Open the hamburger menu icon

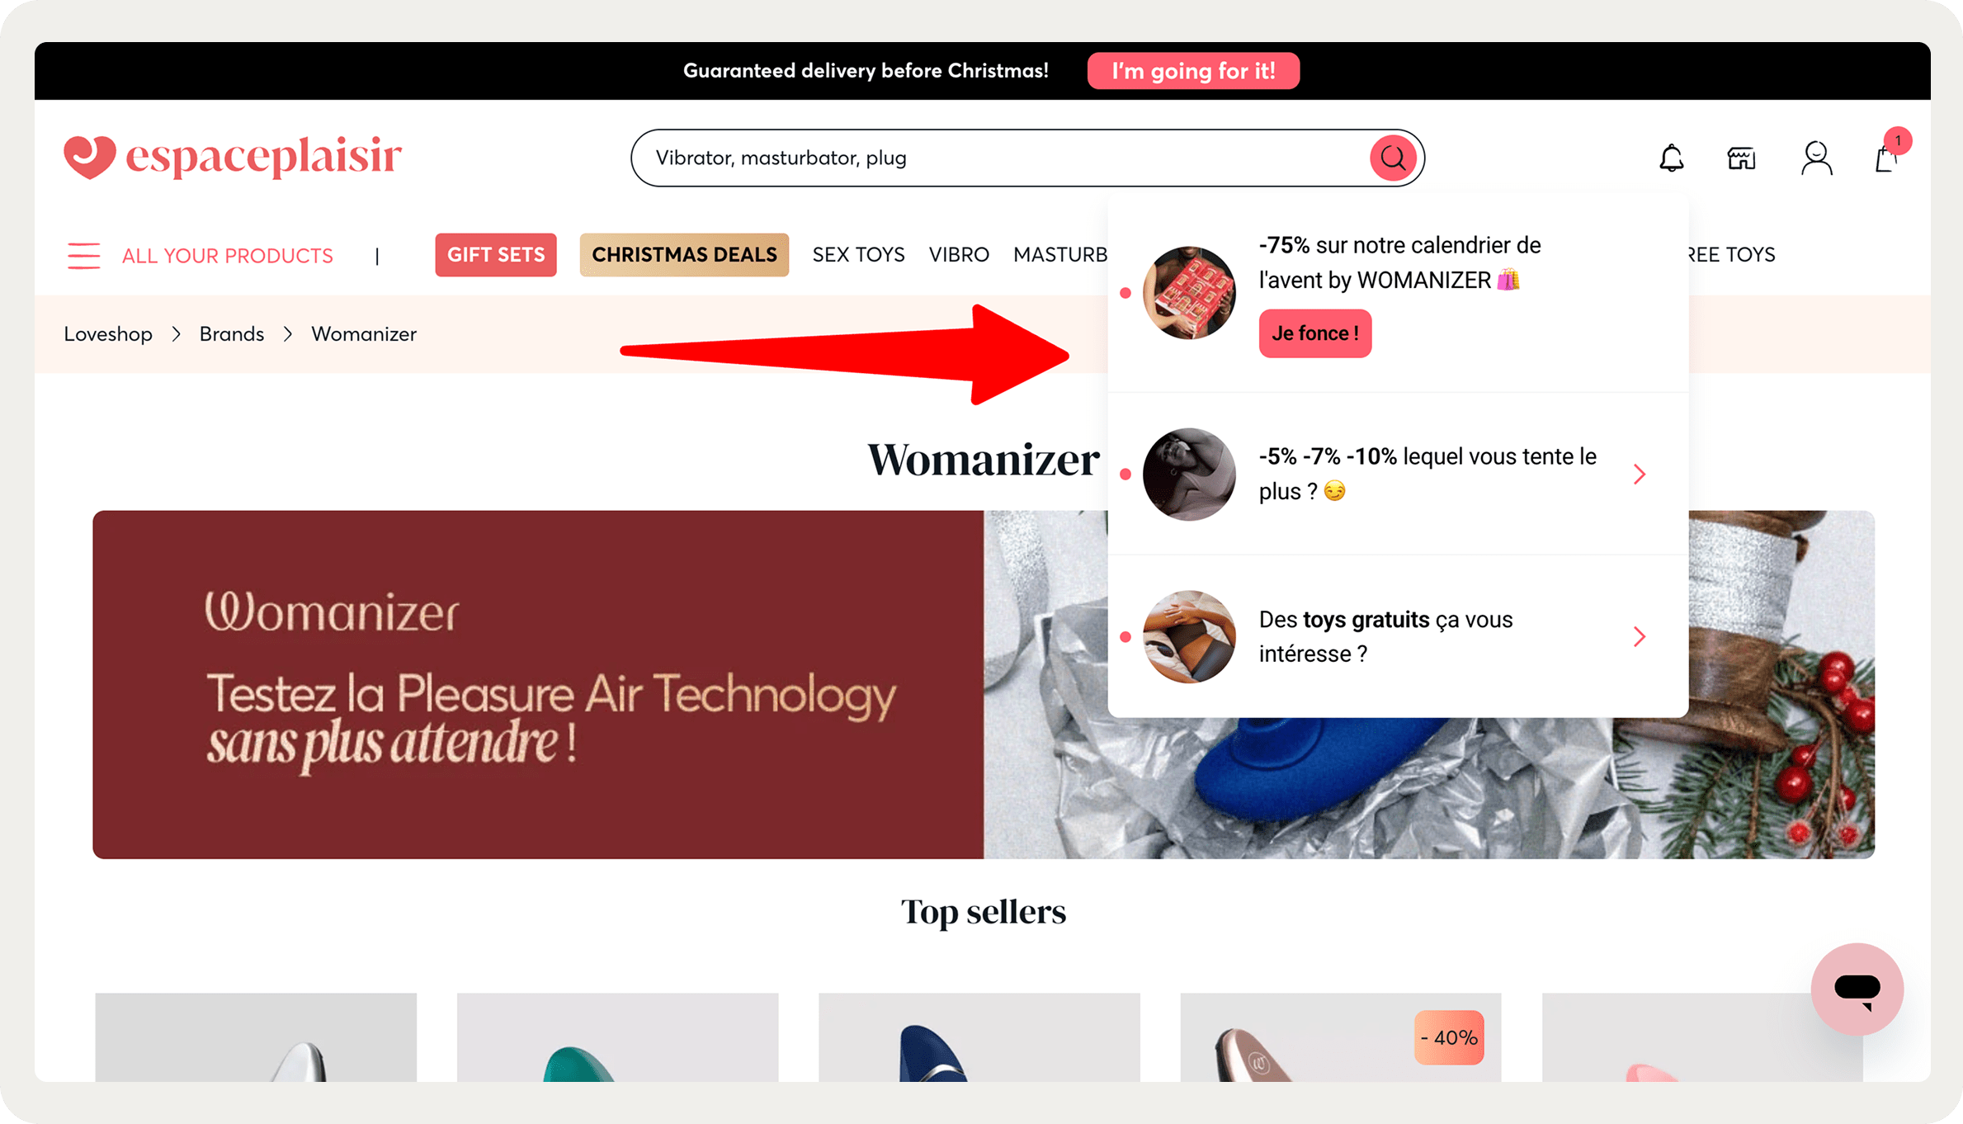tap(83, 256)
